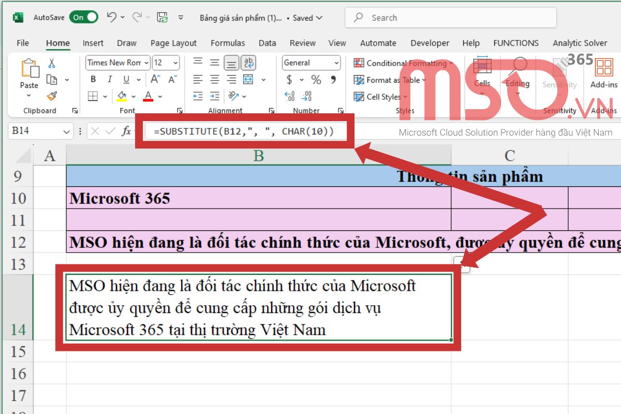Toggle Italic formatting
This screenshot has height=414, width=621.
click(x=110, y=79)
